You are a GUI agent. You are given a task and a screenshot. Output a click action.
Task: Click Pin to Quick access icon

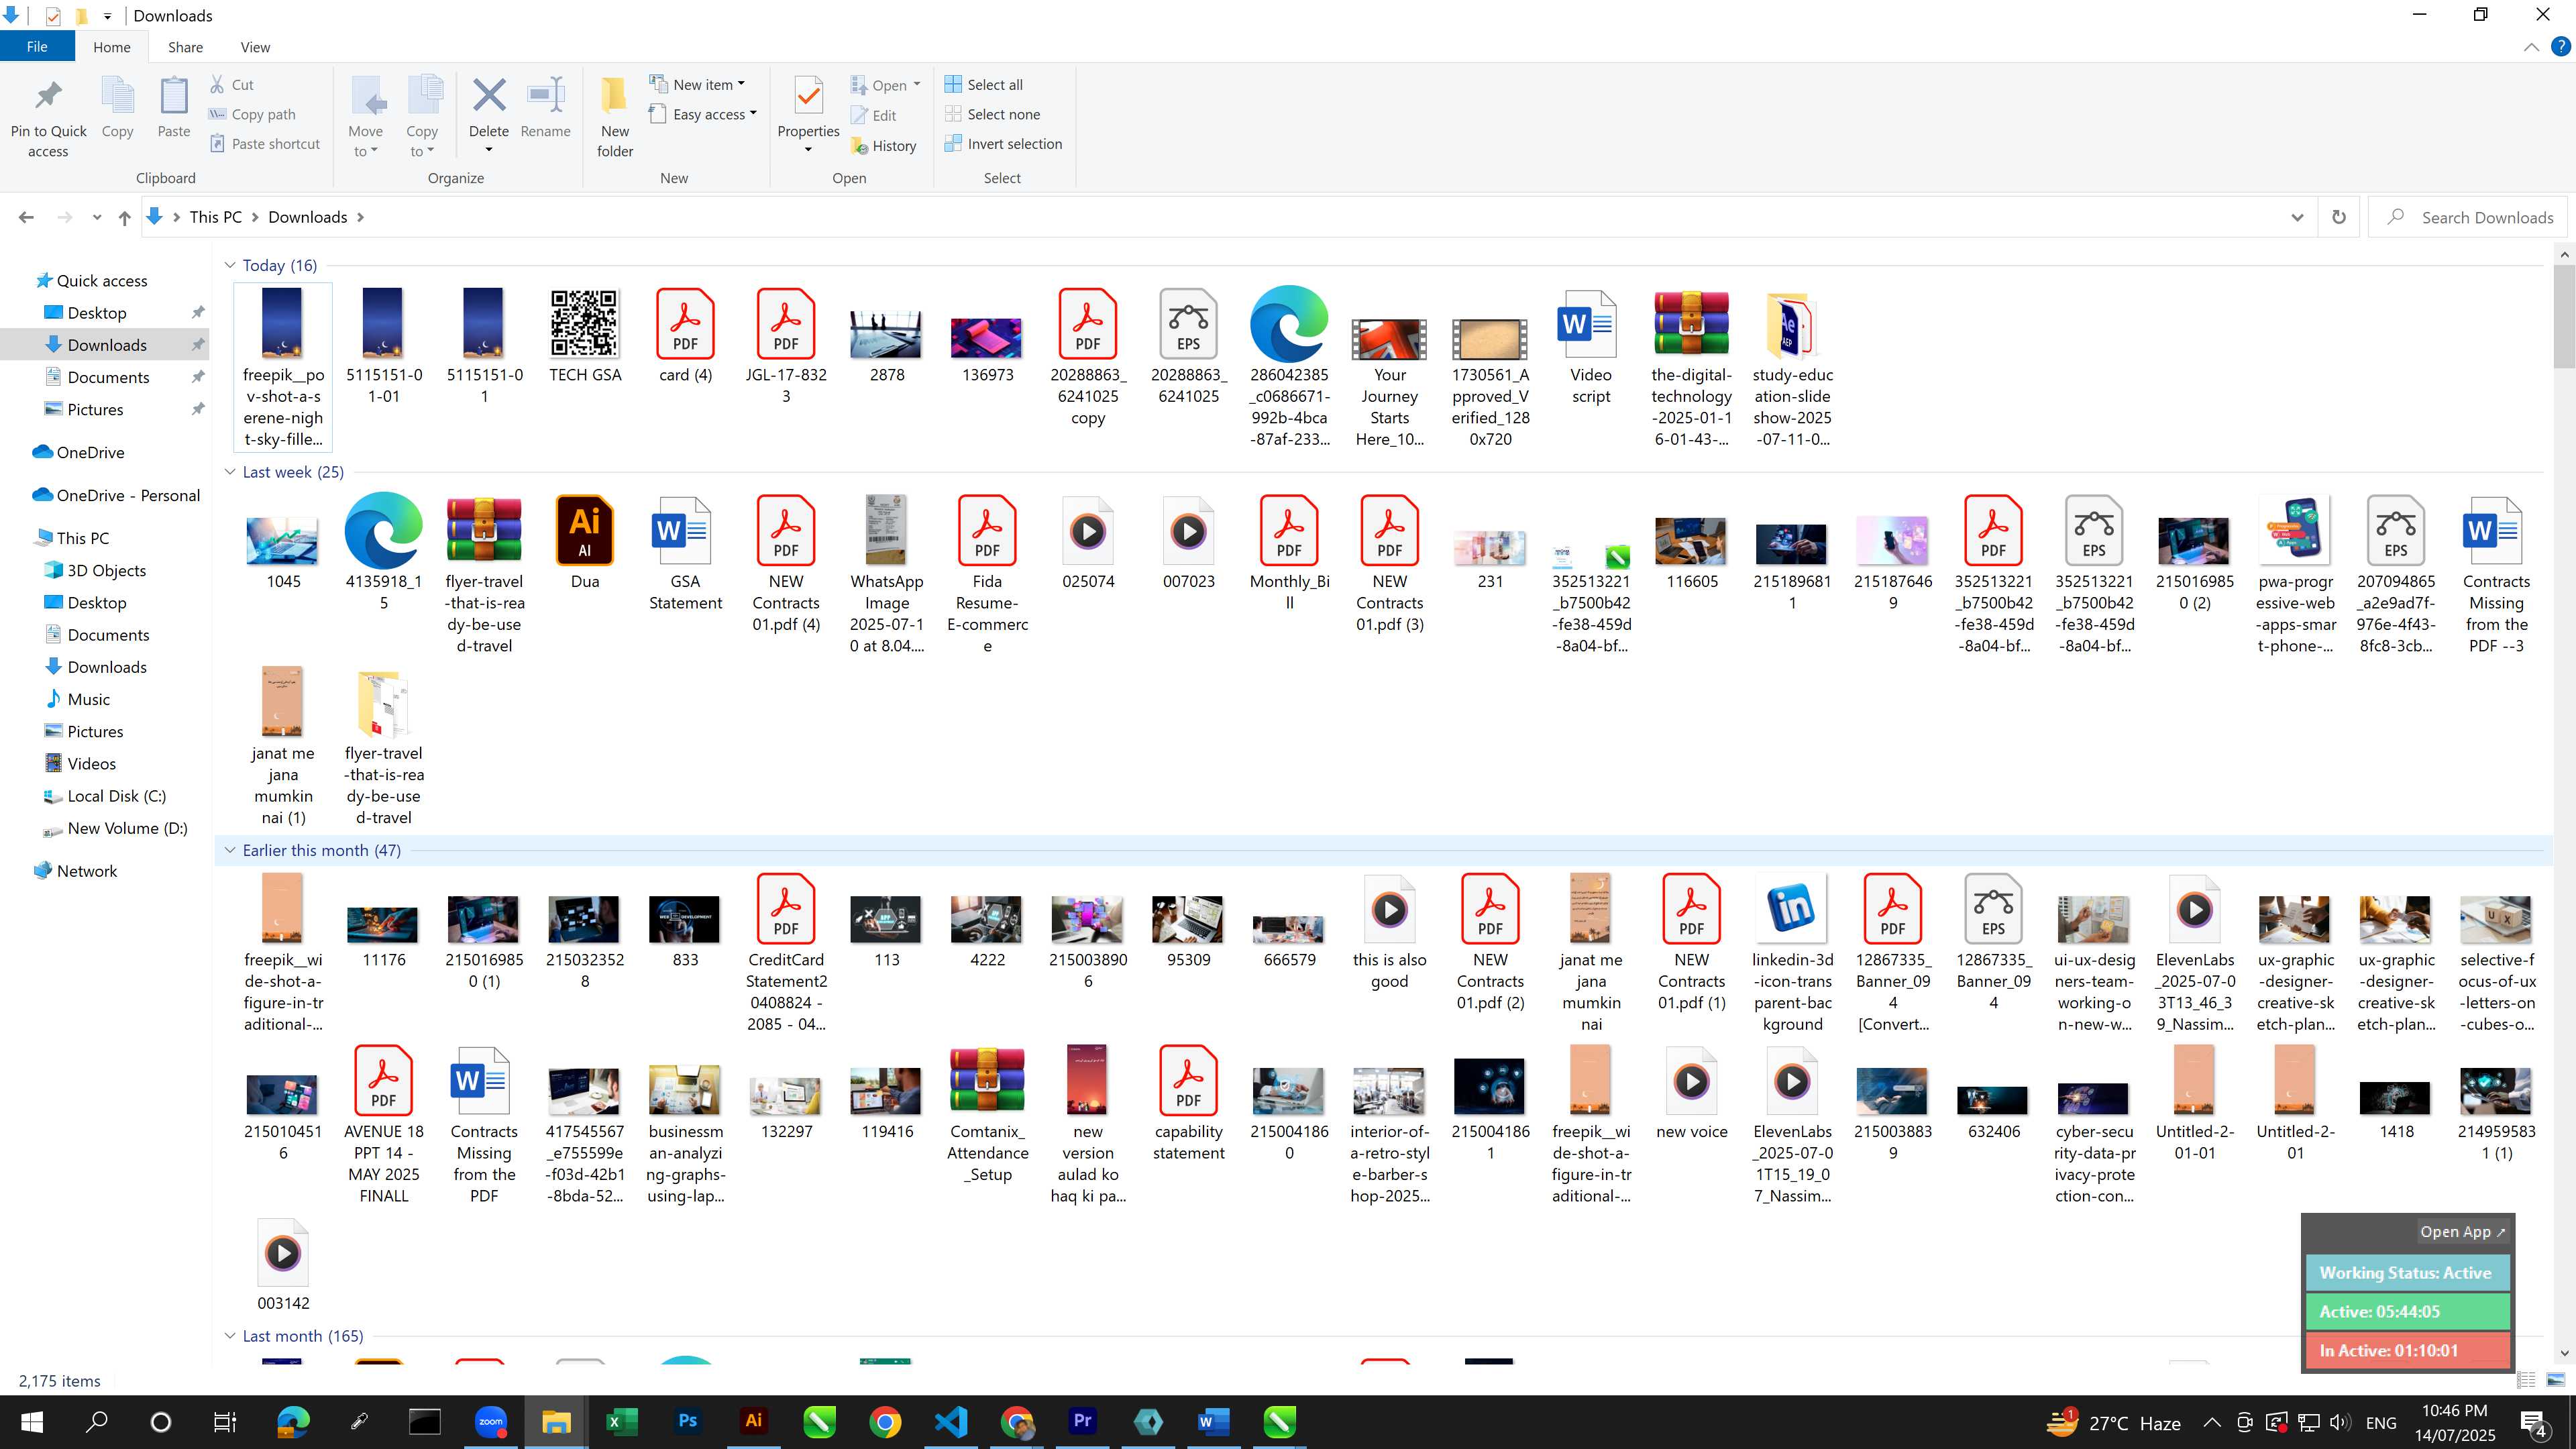coord(48,117)
